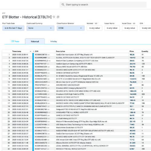Select 'VanEck Quantum Computing UCITS ETF USD A' description
This screenshot has height=151, width=151.
tap(74, 64)
